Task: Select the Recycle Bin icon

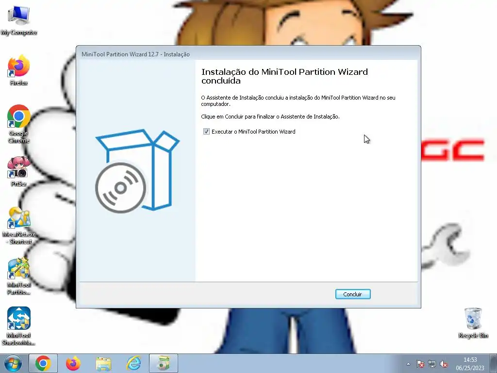Action: coord(473,323)
